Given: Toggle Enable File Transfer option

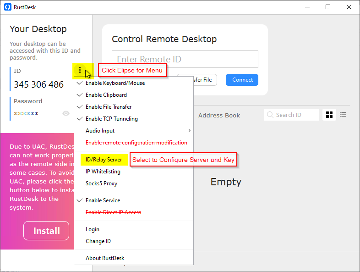Looking at the screenshot, I should tap(134, 107).
